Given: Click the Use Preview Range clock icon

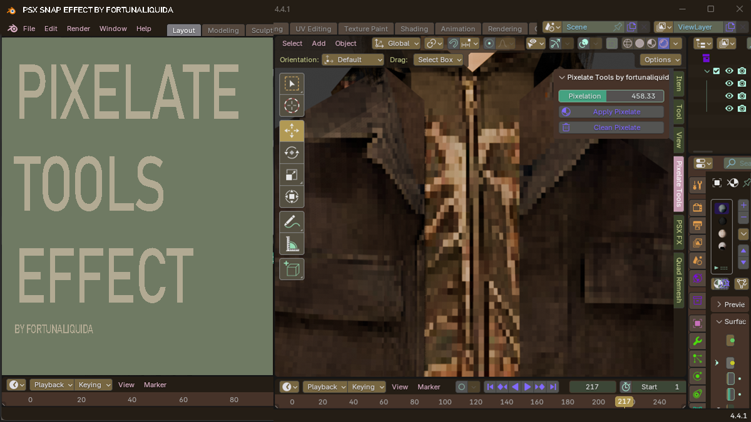Looking at the screenshot, I should 625,387.
